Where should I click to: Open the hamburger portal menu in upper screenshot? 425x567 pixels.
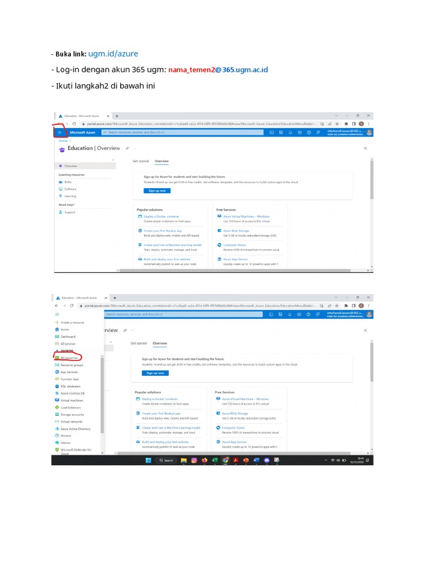pyautogui.click(x=60, y=132)
